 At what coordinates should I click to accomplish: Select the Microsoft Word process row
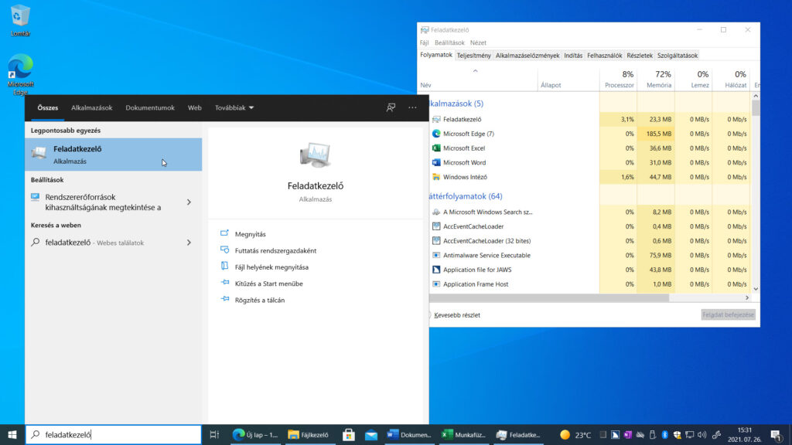tap(589, 162)
